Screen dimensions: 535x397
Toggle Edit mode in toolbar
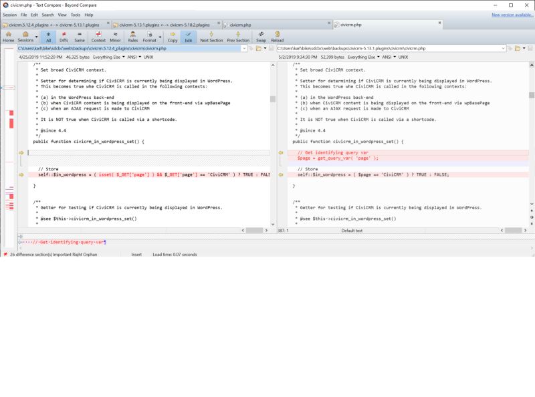tap(189, 37)
